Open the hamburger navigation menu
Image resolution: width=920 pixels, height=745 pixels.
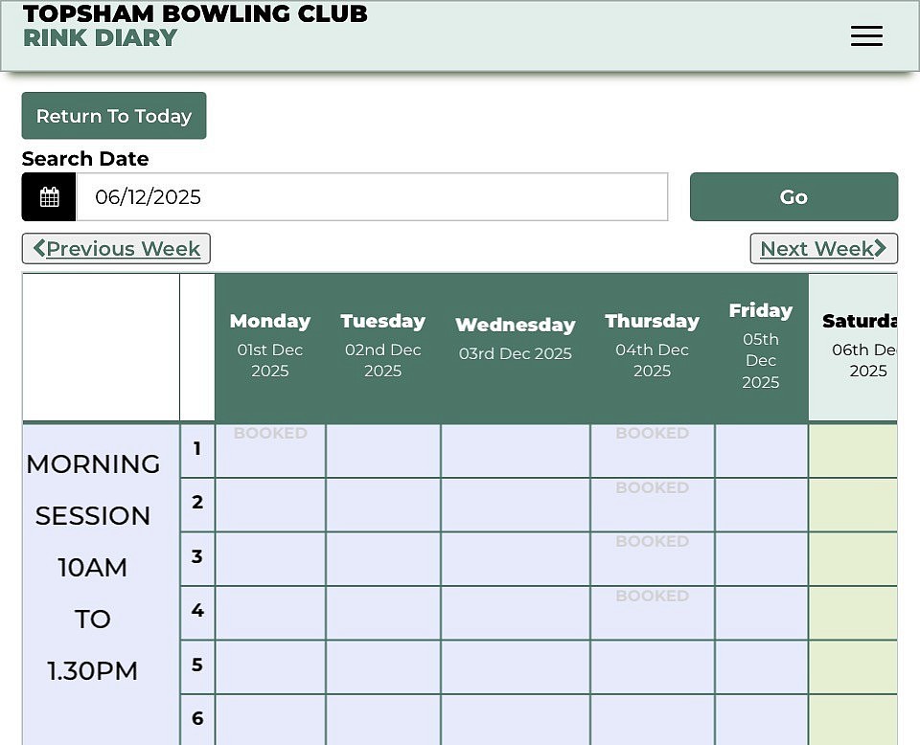click(866, 36)
